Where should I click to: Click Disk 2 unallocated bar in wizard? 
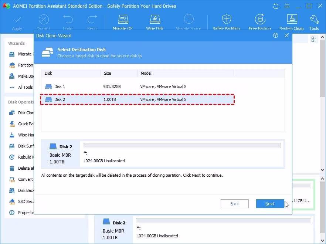click(182, 146)
